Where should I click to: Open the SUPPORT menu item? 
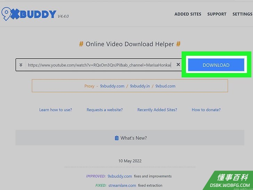pos(217,14)
